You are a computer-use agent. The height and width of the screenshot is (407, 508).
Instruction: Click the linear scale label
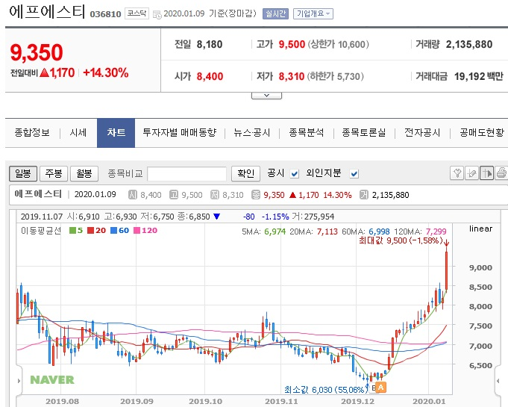click(x=481, y=229)
